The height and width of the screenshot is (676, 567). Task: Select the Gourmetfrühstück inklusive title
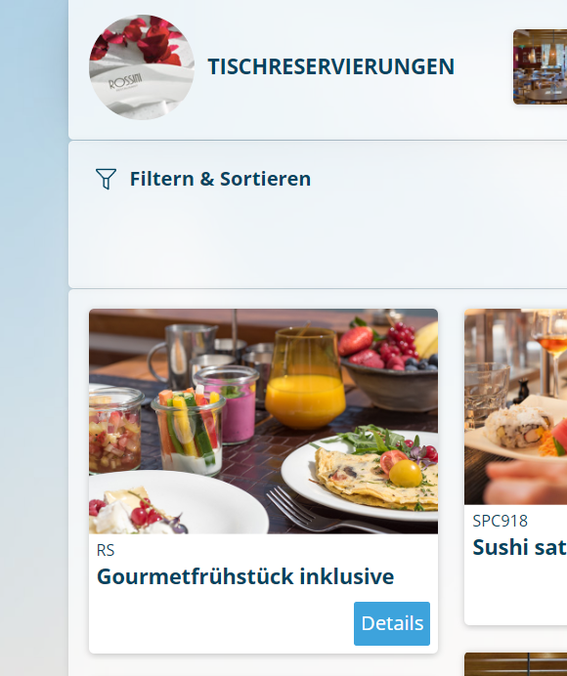[x=245, y=576]
